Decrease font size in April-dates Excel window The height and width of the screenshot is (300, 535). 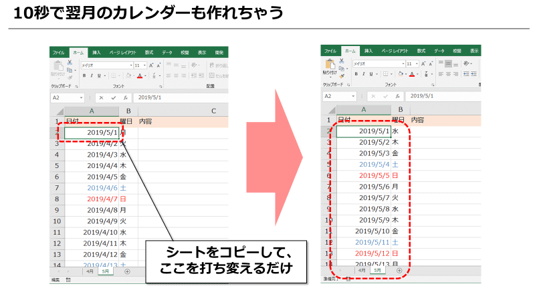point(158,65)
